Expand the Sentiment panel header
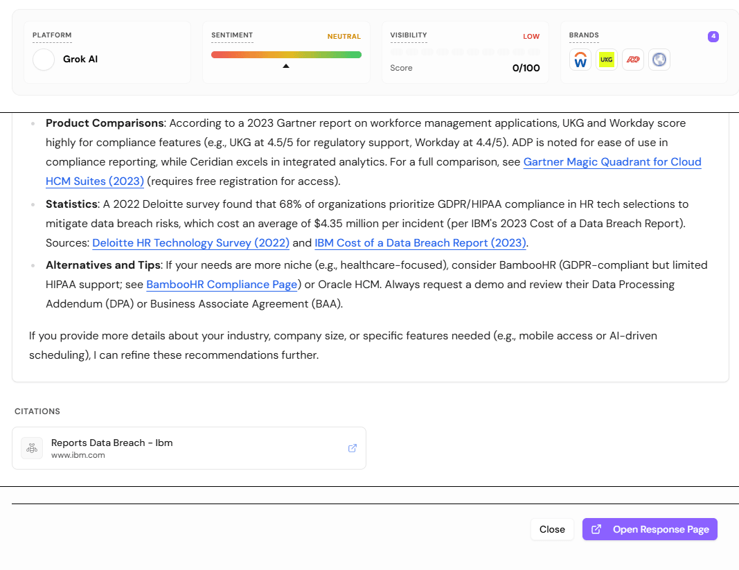The image size is (739, 570). pos(232,35)
